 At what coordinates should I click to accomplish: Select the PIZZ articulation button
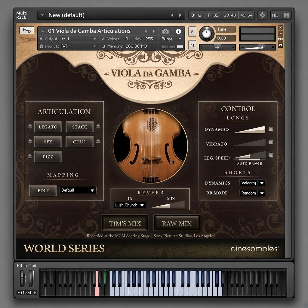(x=48, y=156)
